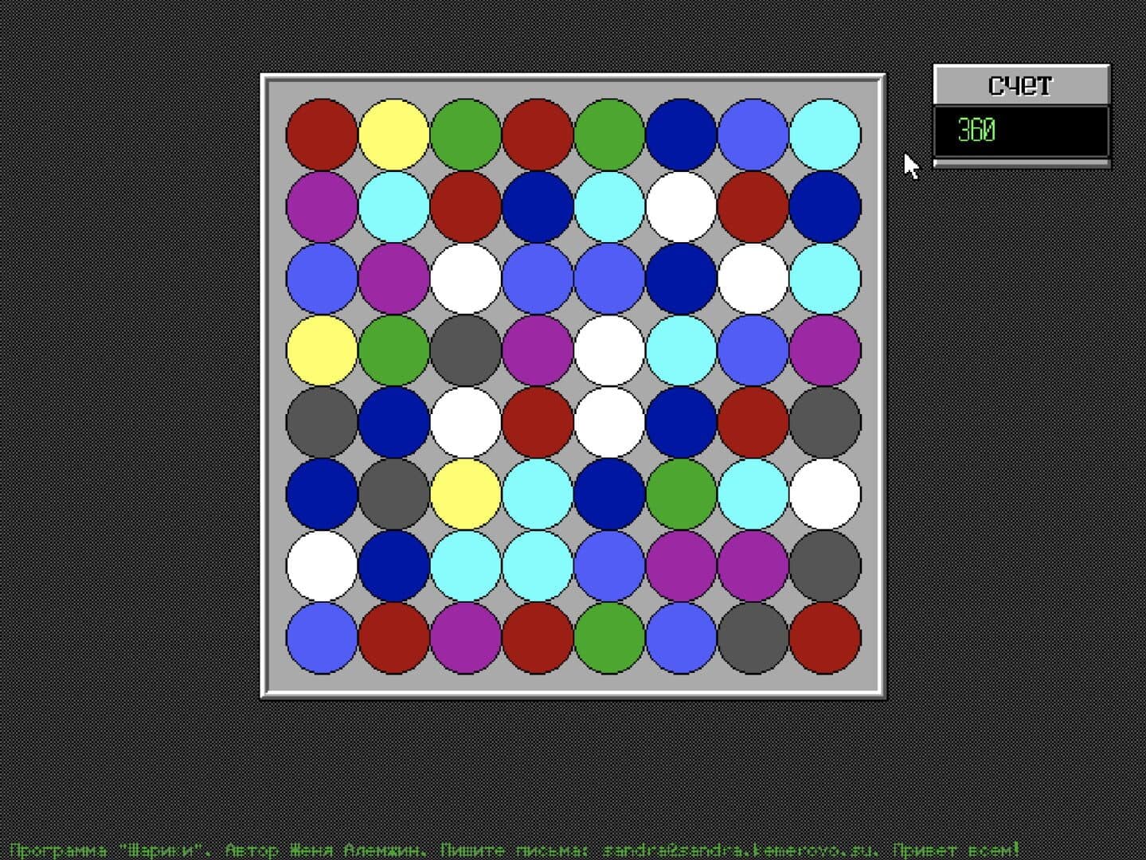Click the score display showing 360
Viewport: 1146px width, 860px height.
coord(1021,131)
